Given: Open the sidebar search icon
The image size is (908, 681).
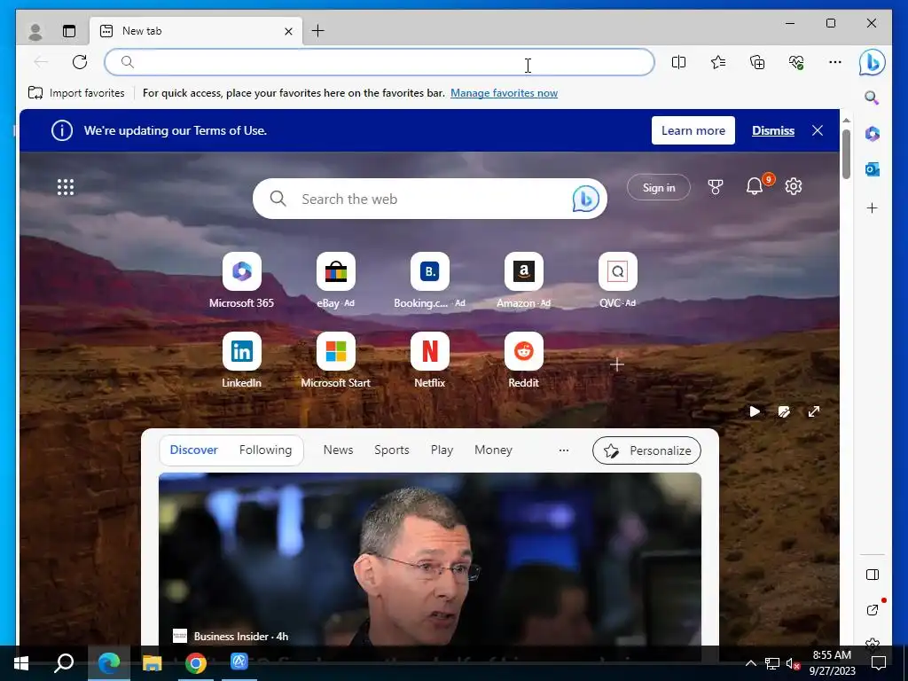Looking at the screenshot, I should [873, 98].
